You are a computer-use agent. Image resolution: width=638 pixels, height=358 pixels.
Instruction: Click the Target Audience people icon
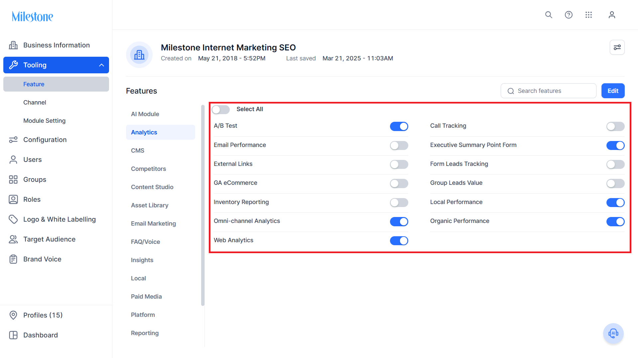(13, 239)
